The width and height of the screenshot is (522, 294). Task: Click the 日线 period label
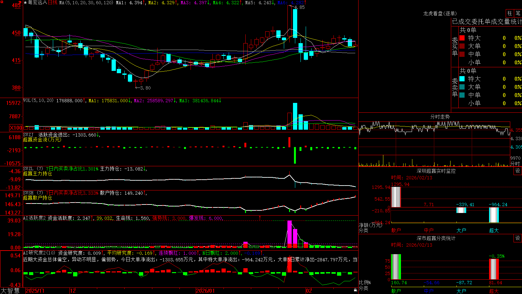pyautogui.click(x=53, y=3)
